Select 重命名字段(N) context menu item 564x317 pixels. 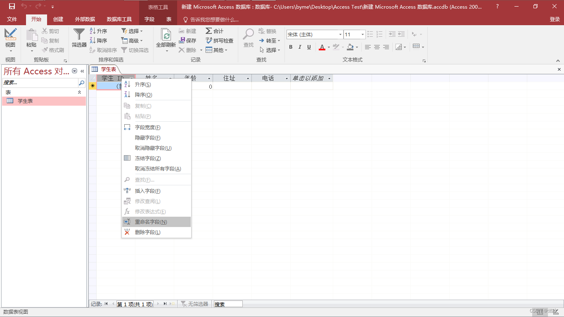click(x=156, y=222)
